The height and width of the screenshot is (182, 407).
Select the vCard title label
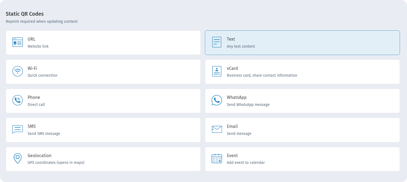click(232, 68)
